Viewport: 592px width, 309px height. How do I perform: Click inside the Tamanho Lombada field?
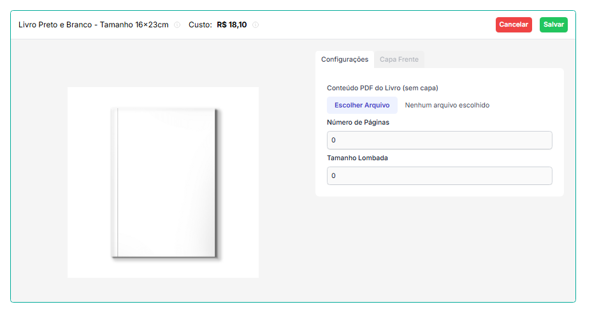tap(439, 175)
